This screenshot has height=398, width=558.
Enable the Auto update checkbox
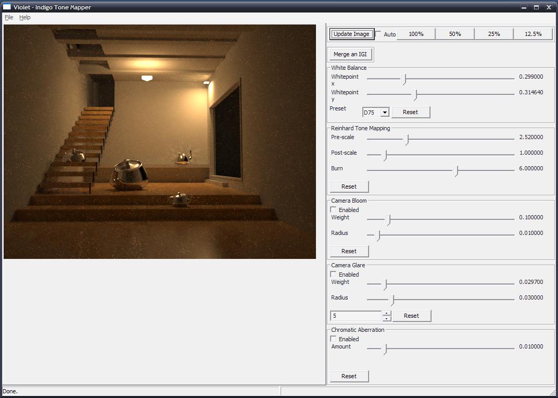click(x=378, y=34)
